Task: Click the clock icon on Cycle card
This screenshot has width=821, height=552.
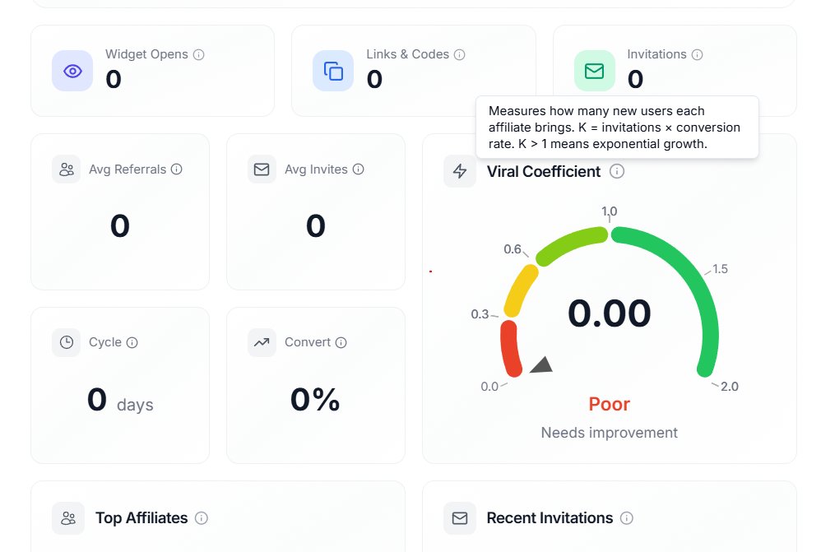Action: coord(66,342)
